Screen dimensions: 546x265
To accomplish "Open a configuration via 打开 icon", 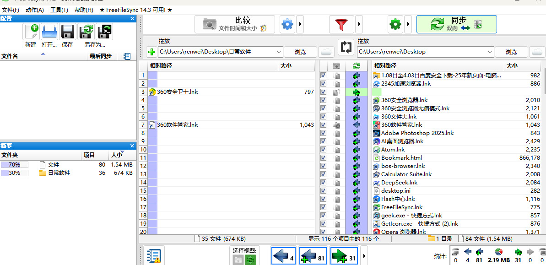I will (49, 32).
